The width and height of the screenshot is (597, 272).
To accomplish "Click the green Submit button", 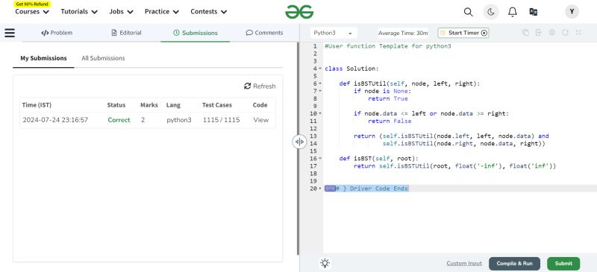I will pyautogui.click(x=563, y=263).
